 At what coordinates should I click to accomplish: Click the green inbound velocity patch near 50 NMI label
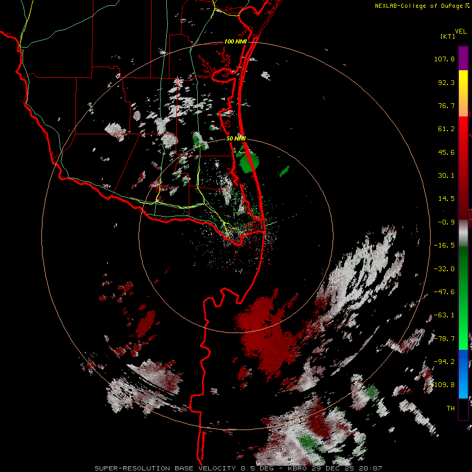[248, 161]
